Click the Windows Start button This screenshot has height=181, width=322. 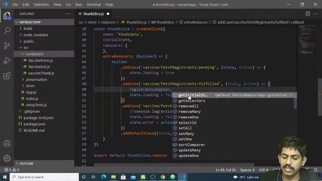coord(5,177)
